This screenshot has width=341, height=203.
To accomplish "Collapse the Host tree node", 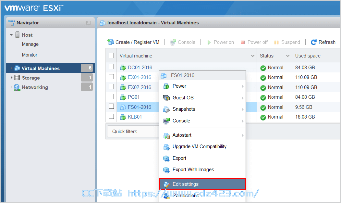I will coord(11,35).
